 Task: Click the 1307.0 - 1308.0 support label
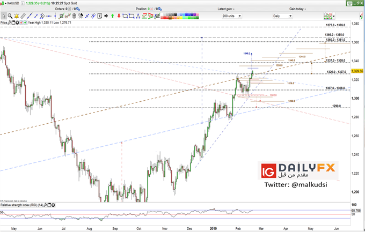pyautogui.click(x=335, y=88)
